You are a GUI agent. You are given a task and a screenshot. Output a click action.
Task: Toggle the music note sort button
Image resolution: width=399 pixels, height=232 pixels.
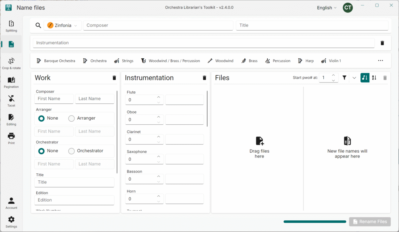point(365,78)
